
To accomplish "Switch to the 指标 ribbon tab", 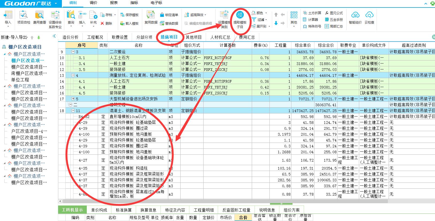I will click(134, 3).
